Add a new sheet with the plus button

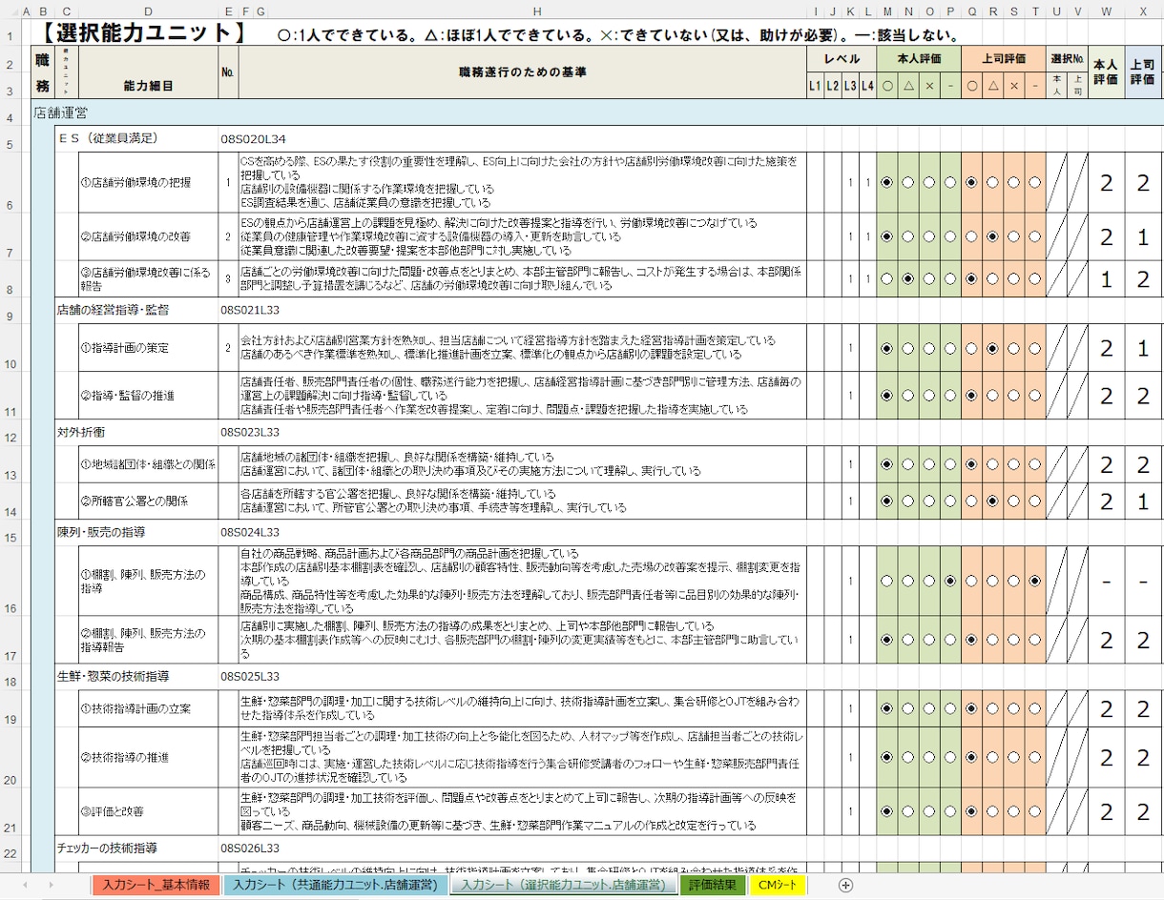pyautogui.click(x=845, y=885)
